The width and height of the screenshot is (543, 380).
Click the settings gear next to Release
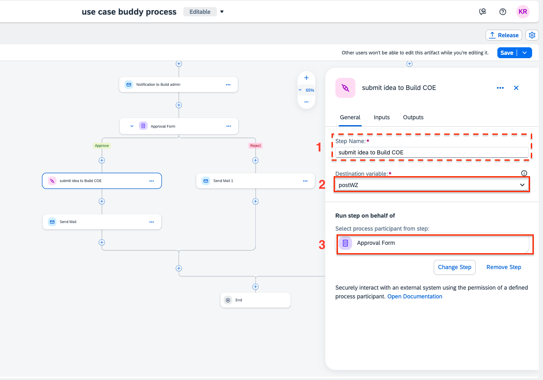pos(532,35)
